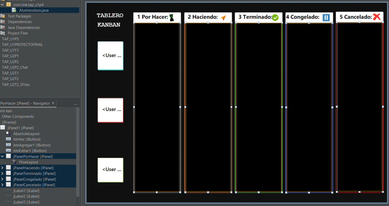Collapse the jPanelPorHacer node in Navigator

(x=2, y=156)
